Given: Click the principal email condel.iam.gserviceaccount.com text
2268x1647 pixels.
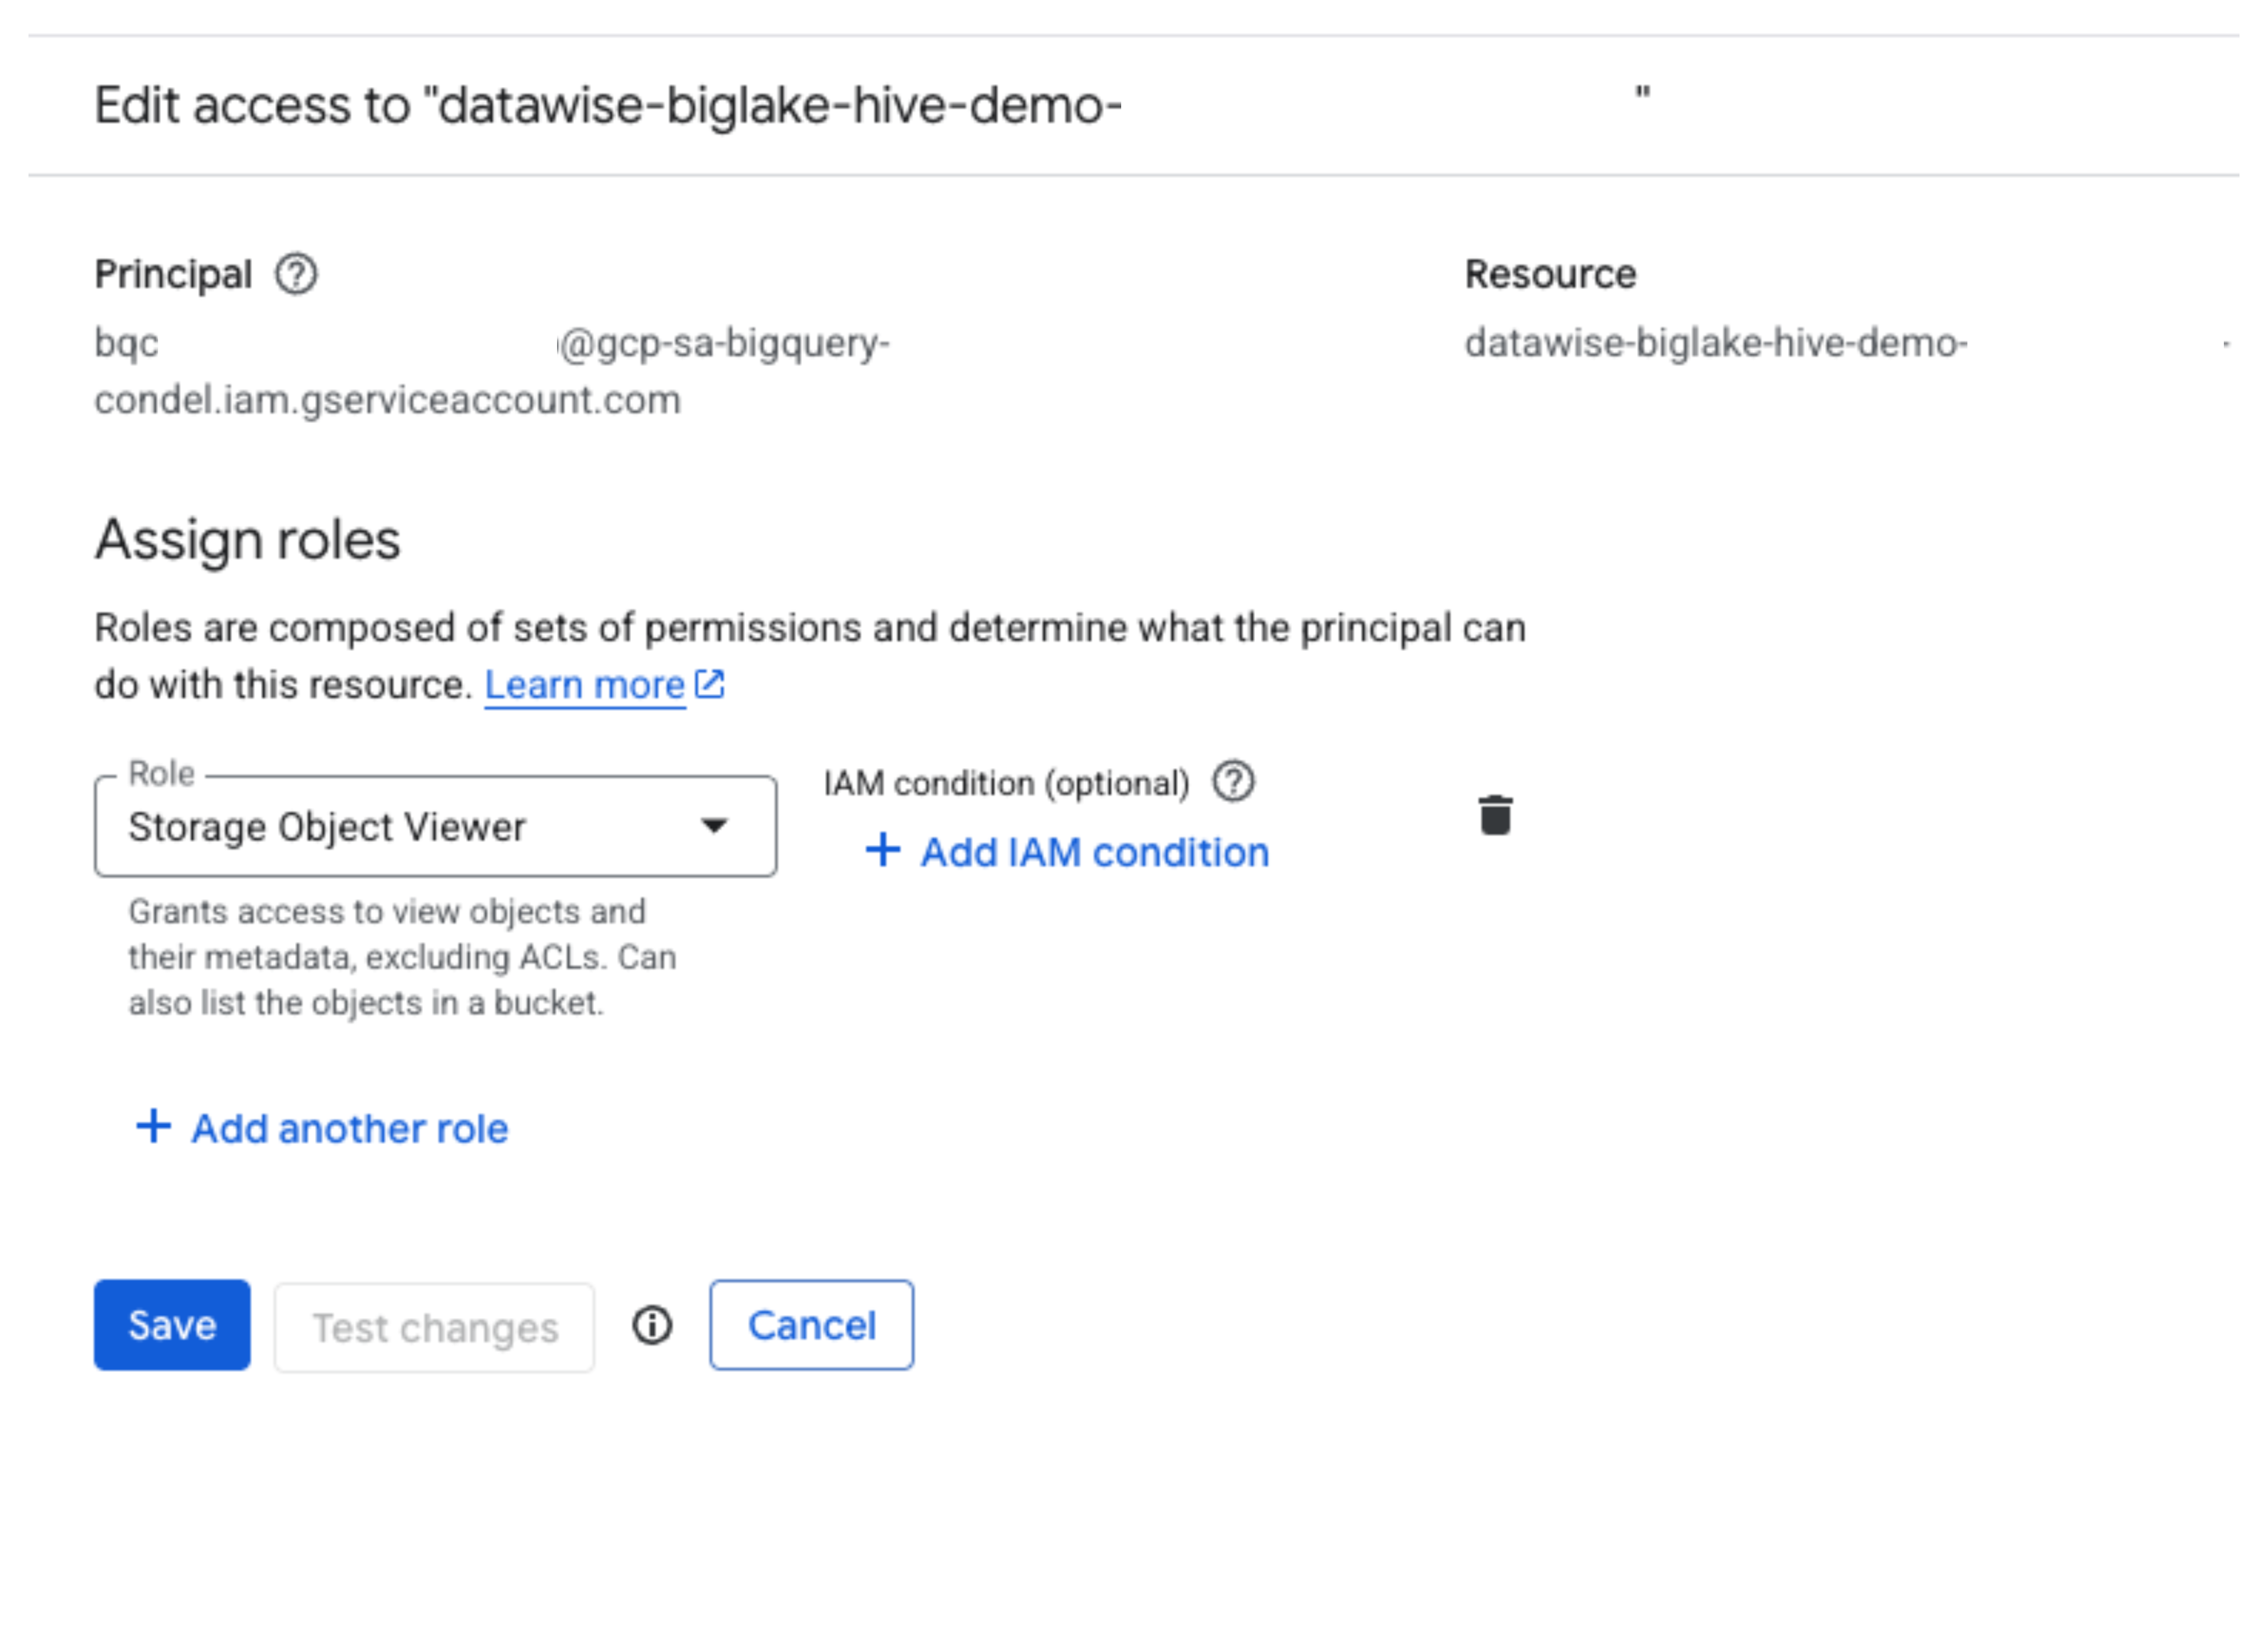Looking at the screenshot, I should (x=388, y=400).
